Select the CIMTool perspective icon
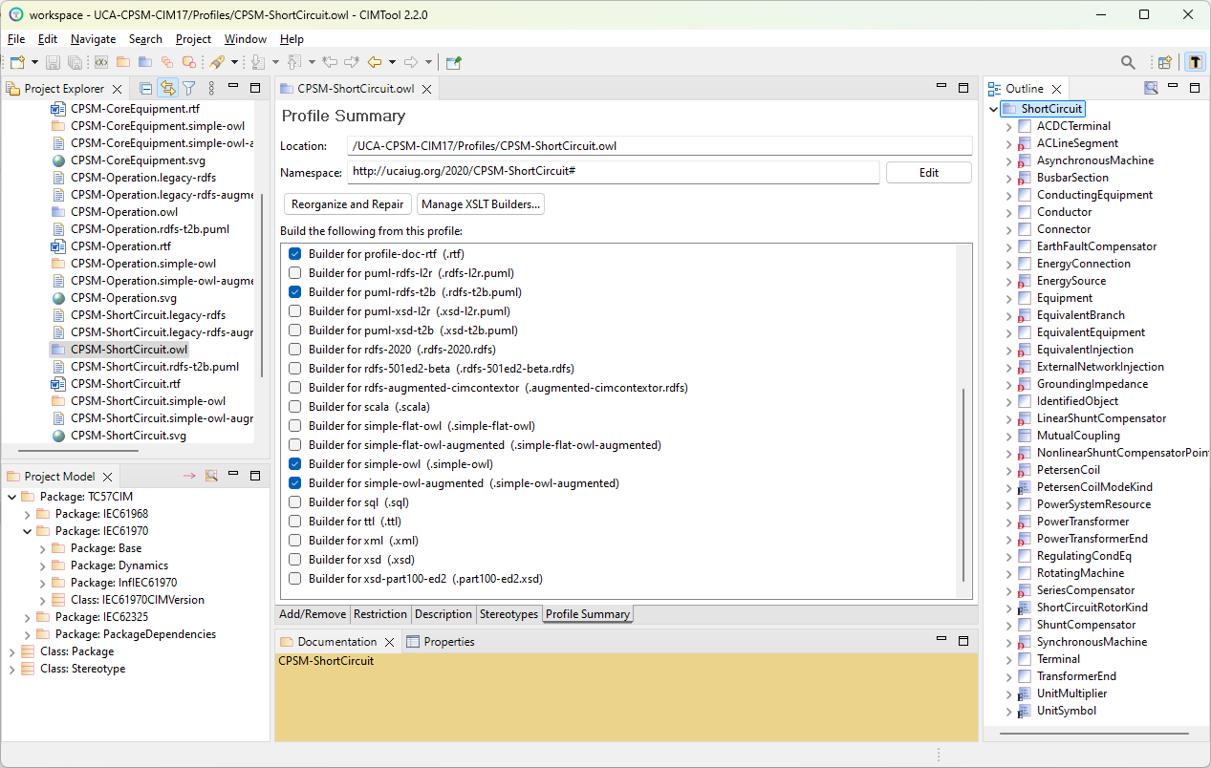 [x=1195, y=62]
